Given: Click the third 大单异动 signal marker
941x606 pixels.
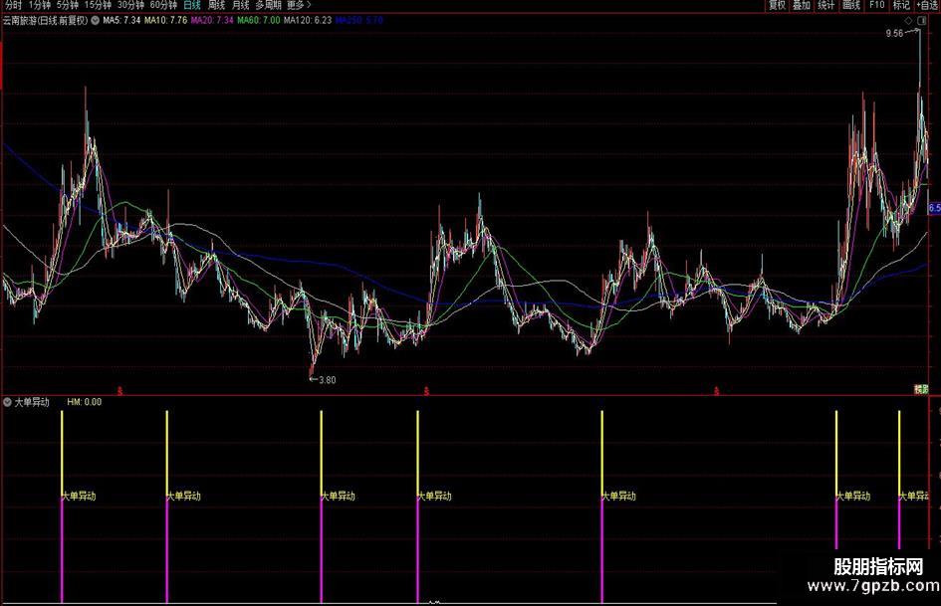Looking at the screenshot, I should pos(338,497).
